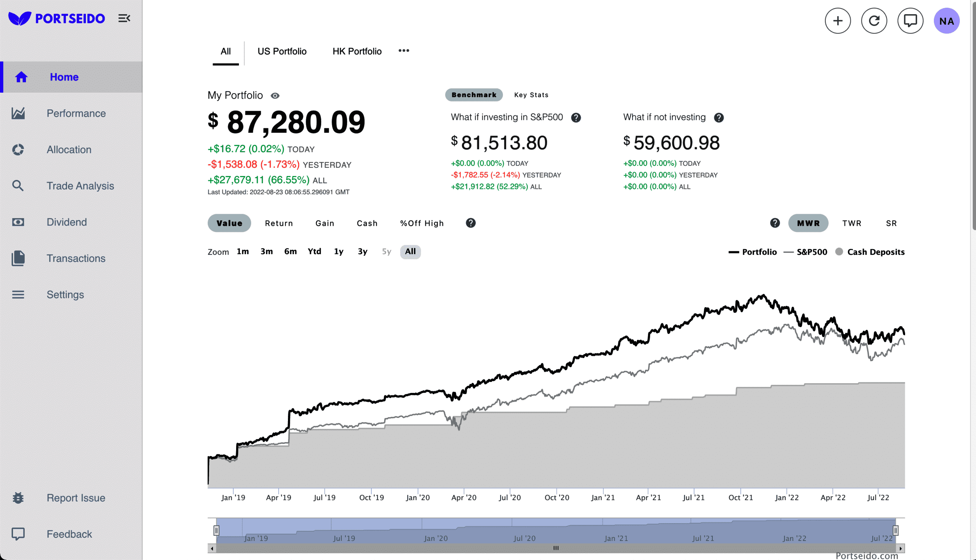Collapse sidebar with the hamburger menu icon

(124, 18)
